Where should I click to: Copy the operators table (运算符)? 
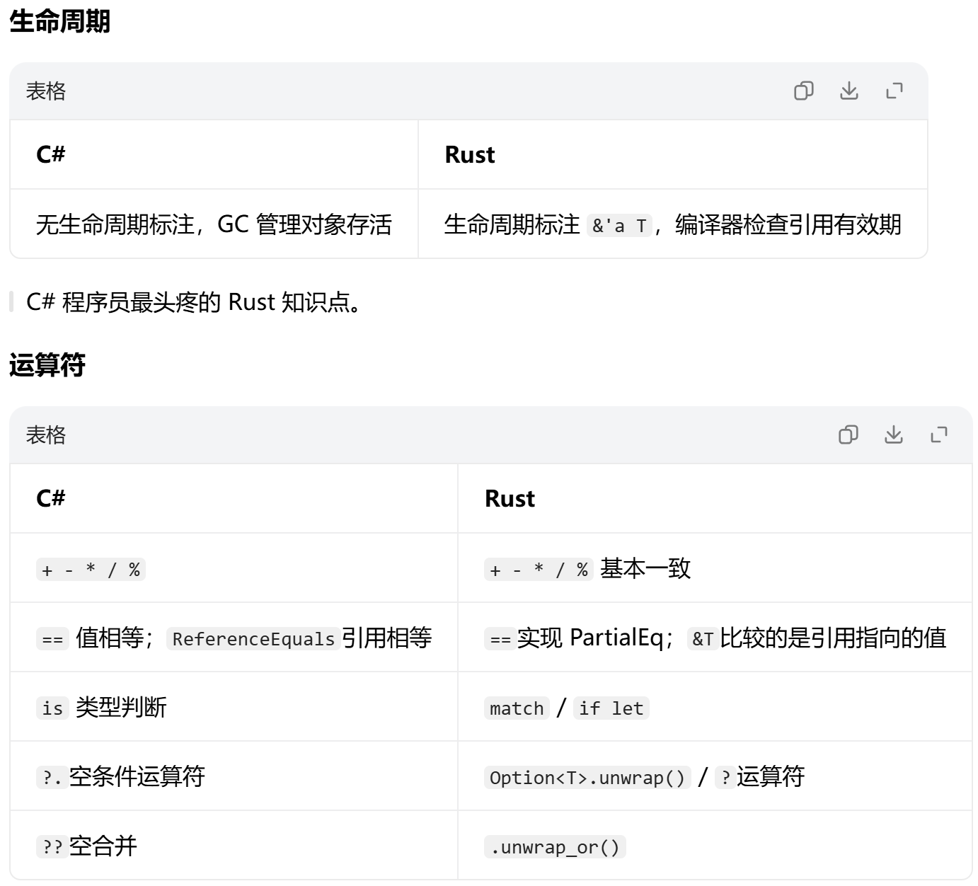pos(848,435)
